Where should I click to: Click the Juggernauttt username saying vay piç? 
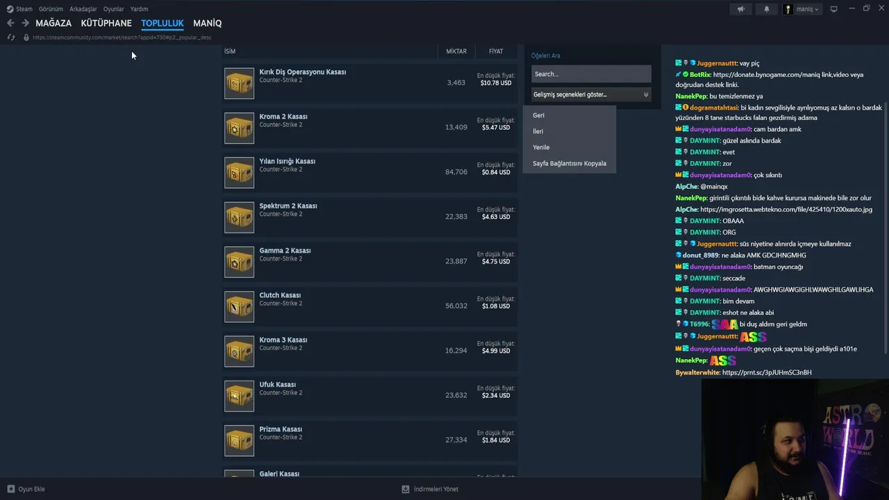pos(717,63)
